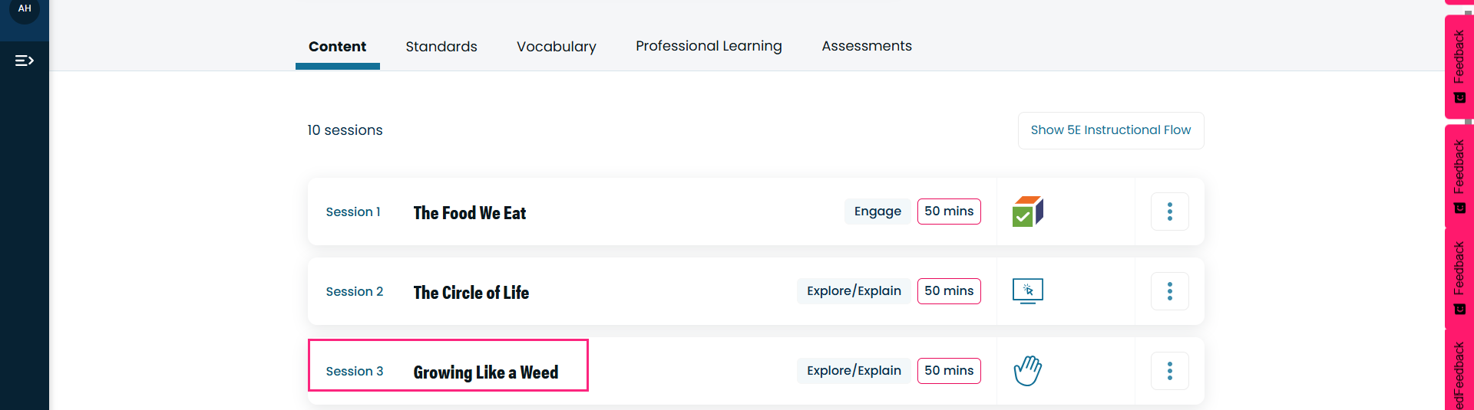The width and height of the screenshot is (1474, 410).
Task: Switch to the Standards tab
Action: (441, 47)
